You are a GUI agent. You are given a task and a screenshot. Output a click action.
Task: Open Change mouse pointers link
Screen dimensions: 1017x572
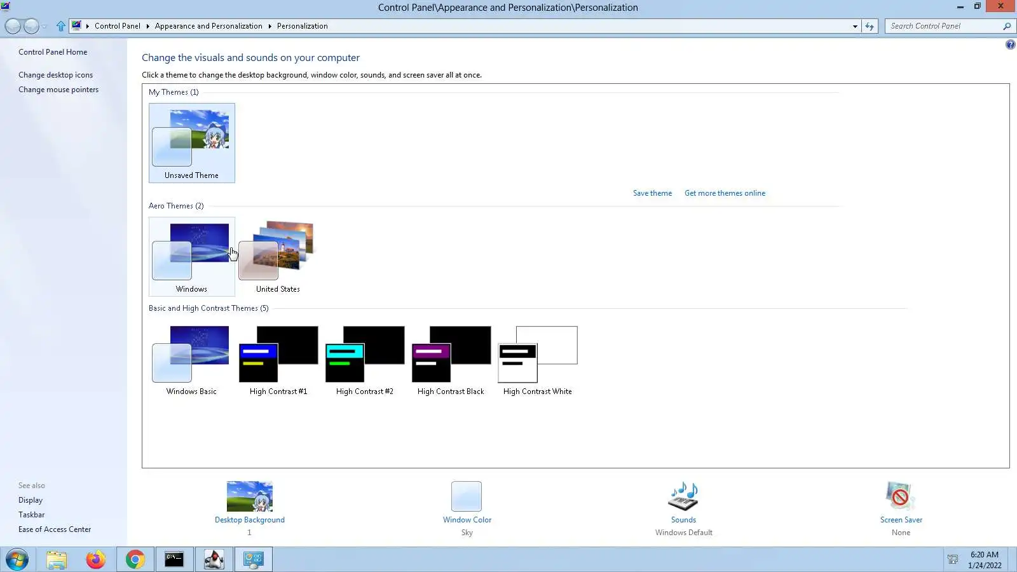coord(58,90)
